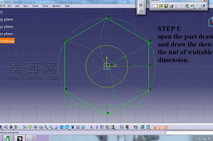Click the first orange icon in bottom toolbar
213x141 pixels.
pyautogui.click(x=155, y=128)
